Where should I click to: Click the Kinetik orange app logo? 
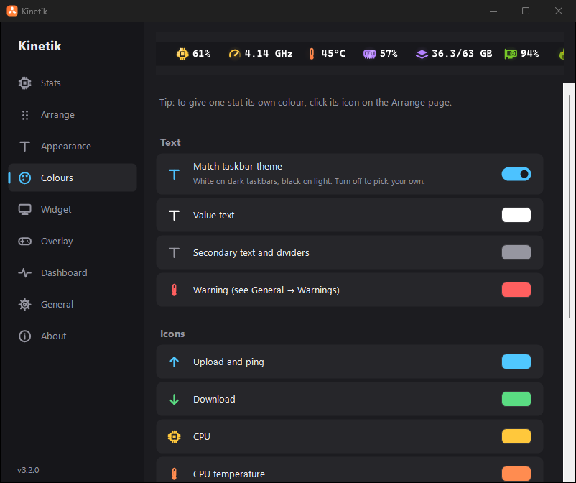[x=12, y=11]
